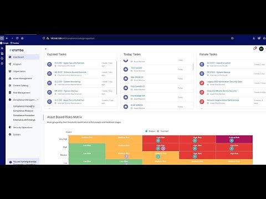The image size is (266, 199).
Task: Click the red icon beside Executive Mobile Device Security
Action: (x=202, y=92)
